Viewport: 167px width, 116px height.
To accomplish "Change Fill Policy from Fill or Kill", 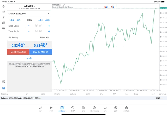I will tap(44, 38).
